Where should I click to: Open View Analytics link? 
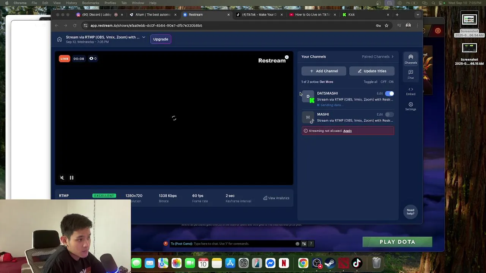point(276,198)
